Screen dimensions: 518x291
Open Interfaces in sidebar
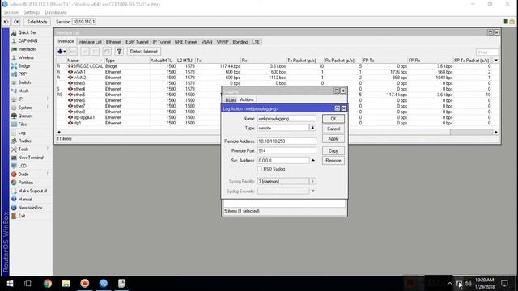27,49
